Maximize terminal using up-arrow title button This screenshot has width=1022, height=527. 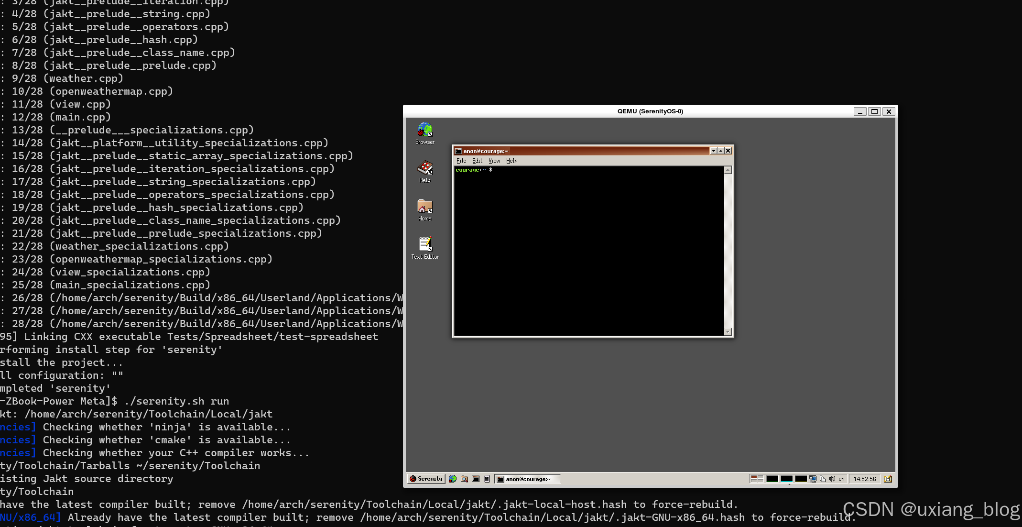click(x=721, y=151)
